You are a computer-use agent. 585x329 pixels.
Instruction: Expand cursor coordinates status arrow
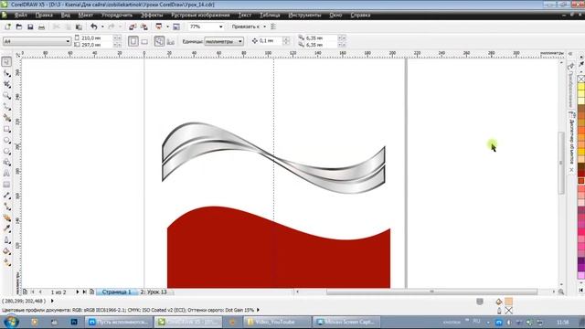(x=52, y=301)
